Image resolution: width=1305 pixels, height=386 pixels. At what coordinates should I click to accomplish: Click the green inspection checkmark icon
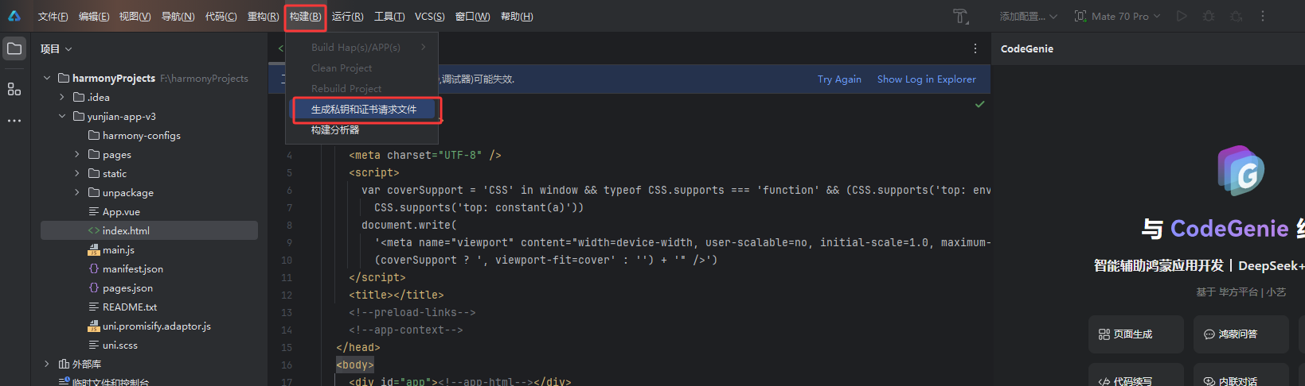pos(980,104)
